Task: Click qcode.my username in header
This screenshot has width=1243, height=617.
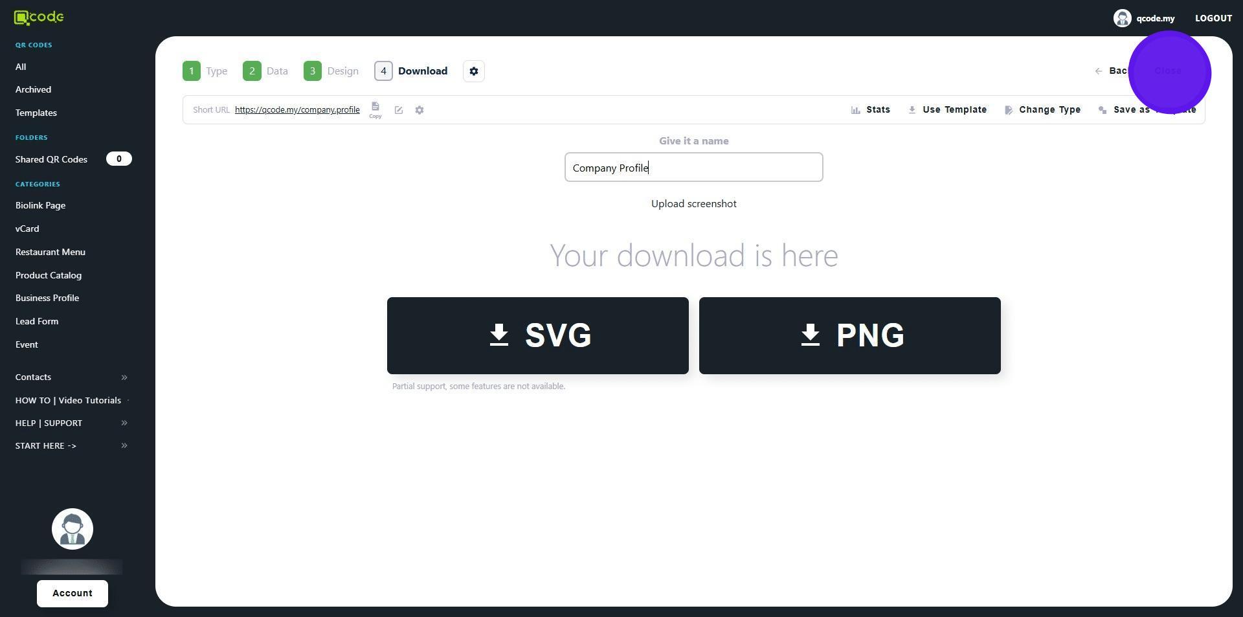Action: pyautogui.click(x=1155, y=18)
